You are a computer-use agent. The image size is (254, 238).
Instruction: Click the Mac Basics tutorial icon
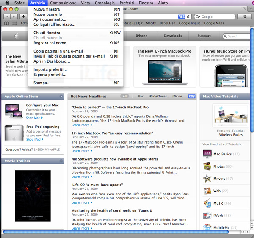[207, 154]
